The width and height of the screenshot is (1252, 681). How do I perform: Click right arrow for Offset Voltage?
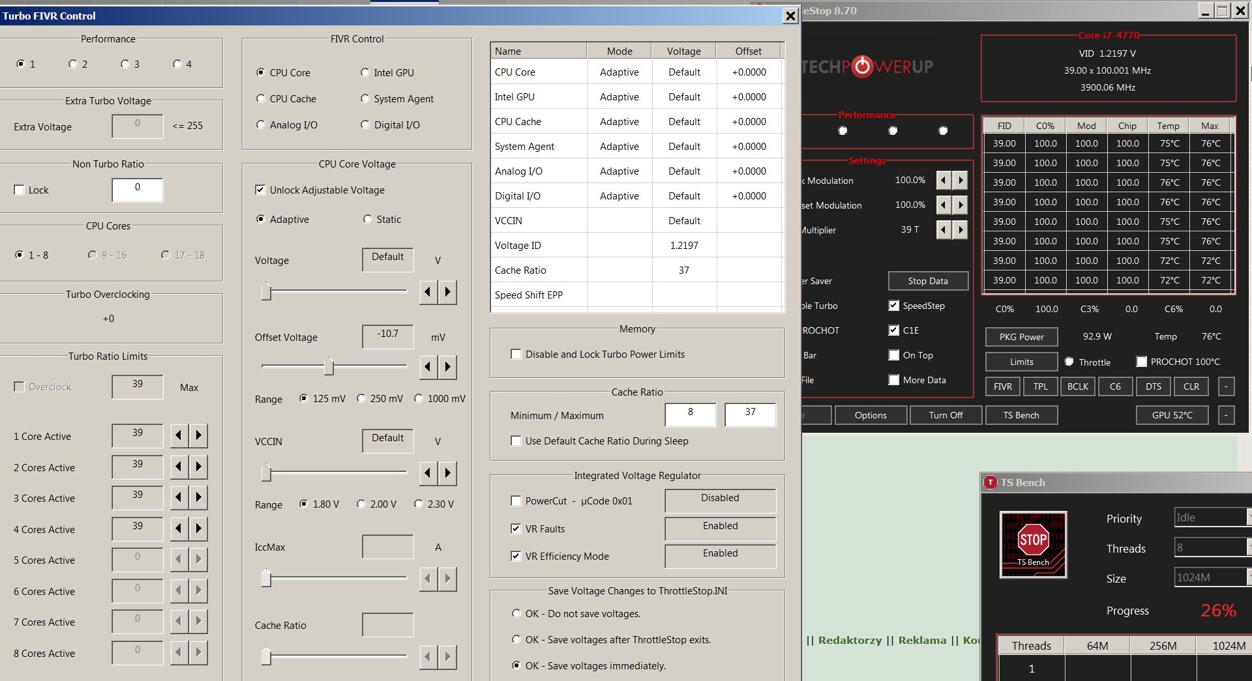448,367
